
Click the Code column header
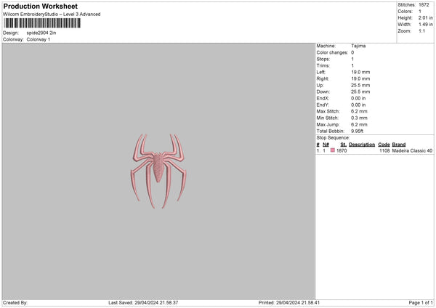click(x=384, y=144)
